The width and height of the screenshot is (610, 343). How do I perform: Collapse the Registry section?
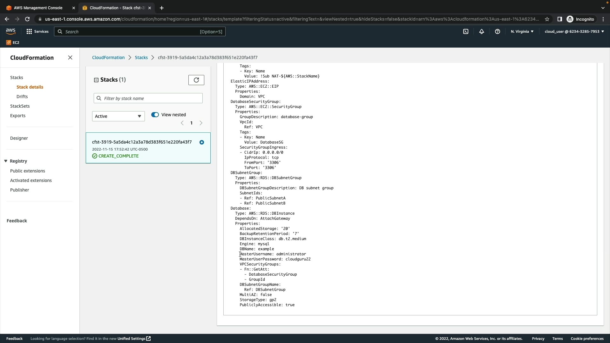pyautogui.click(x=6, y=161)
